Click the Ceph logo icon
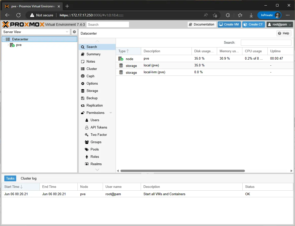The width and height of the screenshot is (295, 226). tap(82, 76)
